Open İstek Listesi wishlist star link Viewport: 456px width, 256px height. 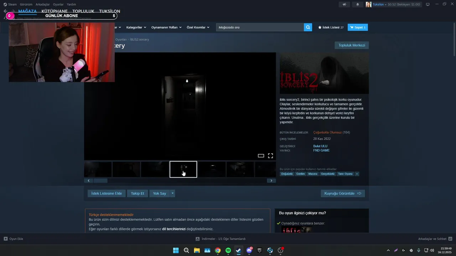click(331, 27)
